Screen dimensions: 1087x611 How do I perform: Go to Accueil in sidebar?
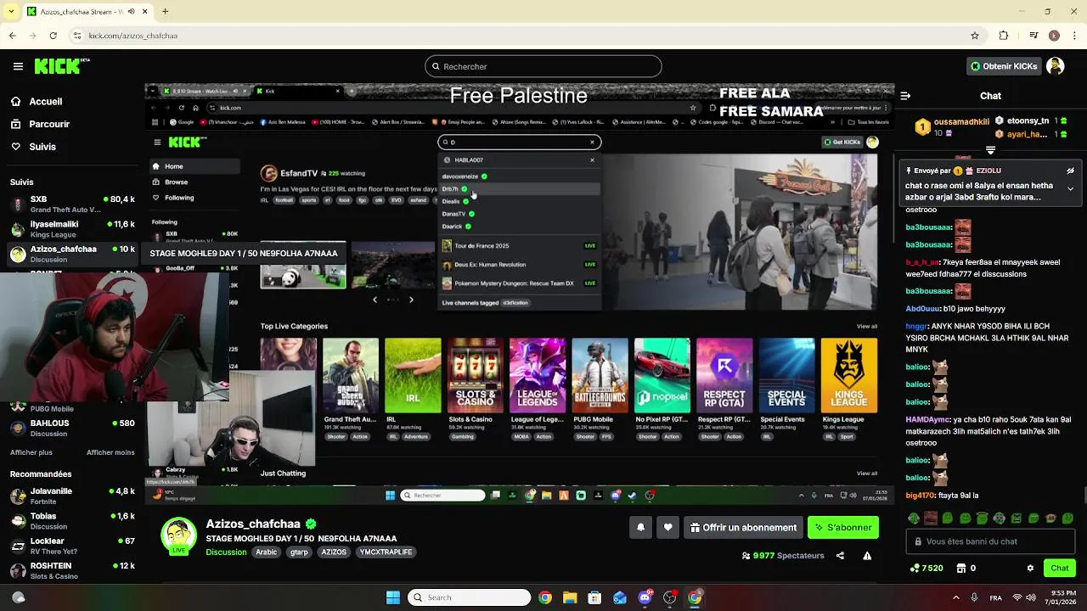45,101
